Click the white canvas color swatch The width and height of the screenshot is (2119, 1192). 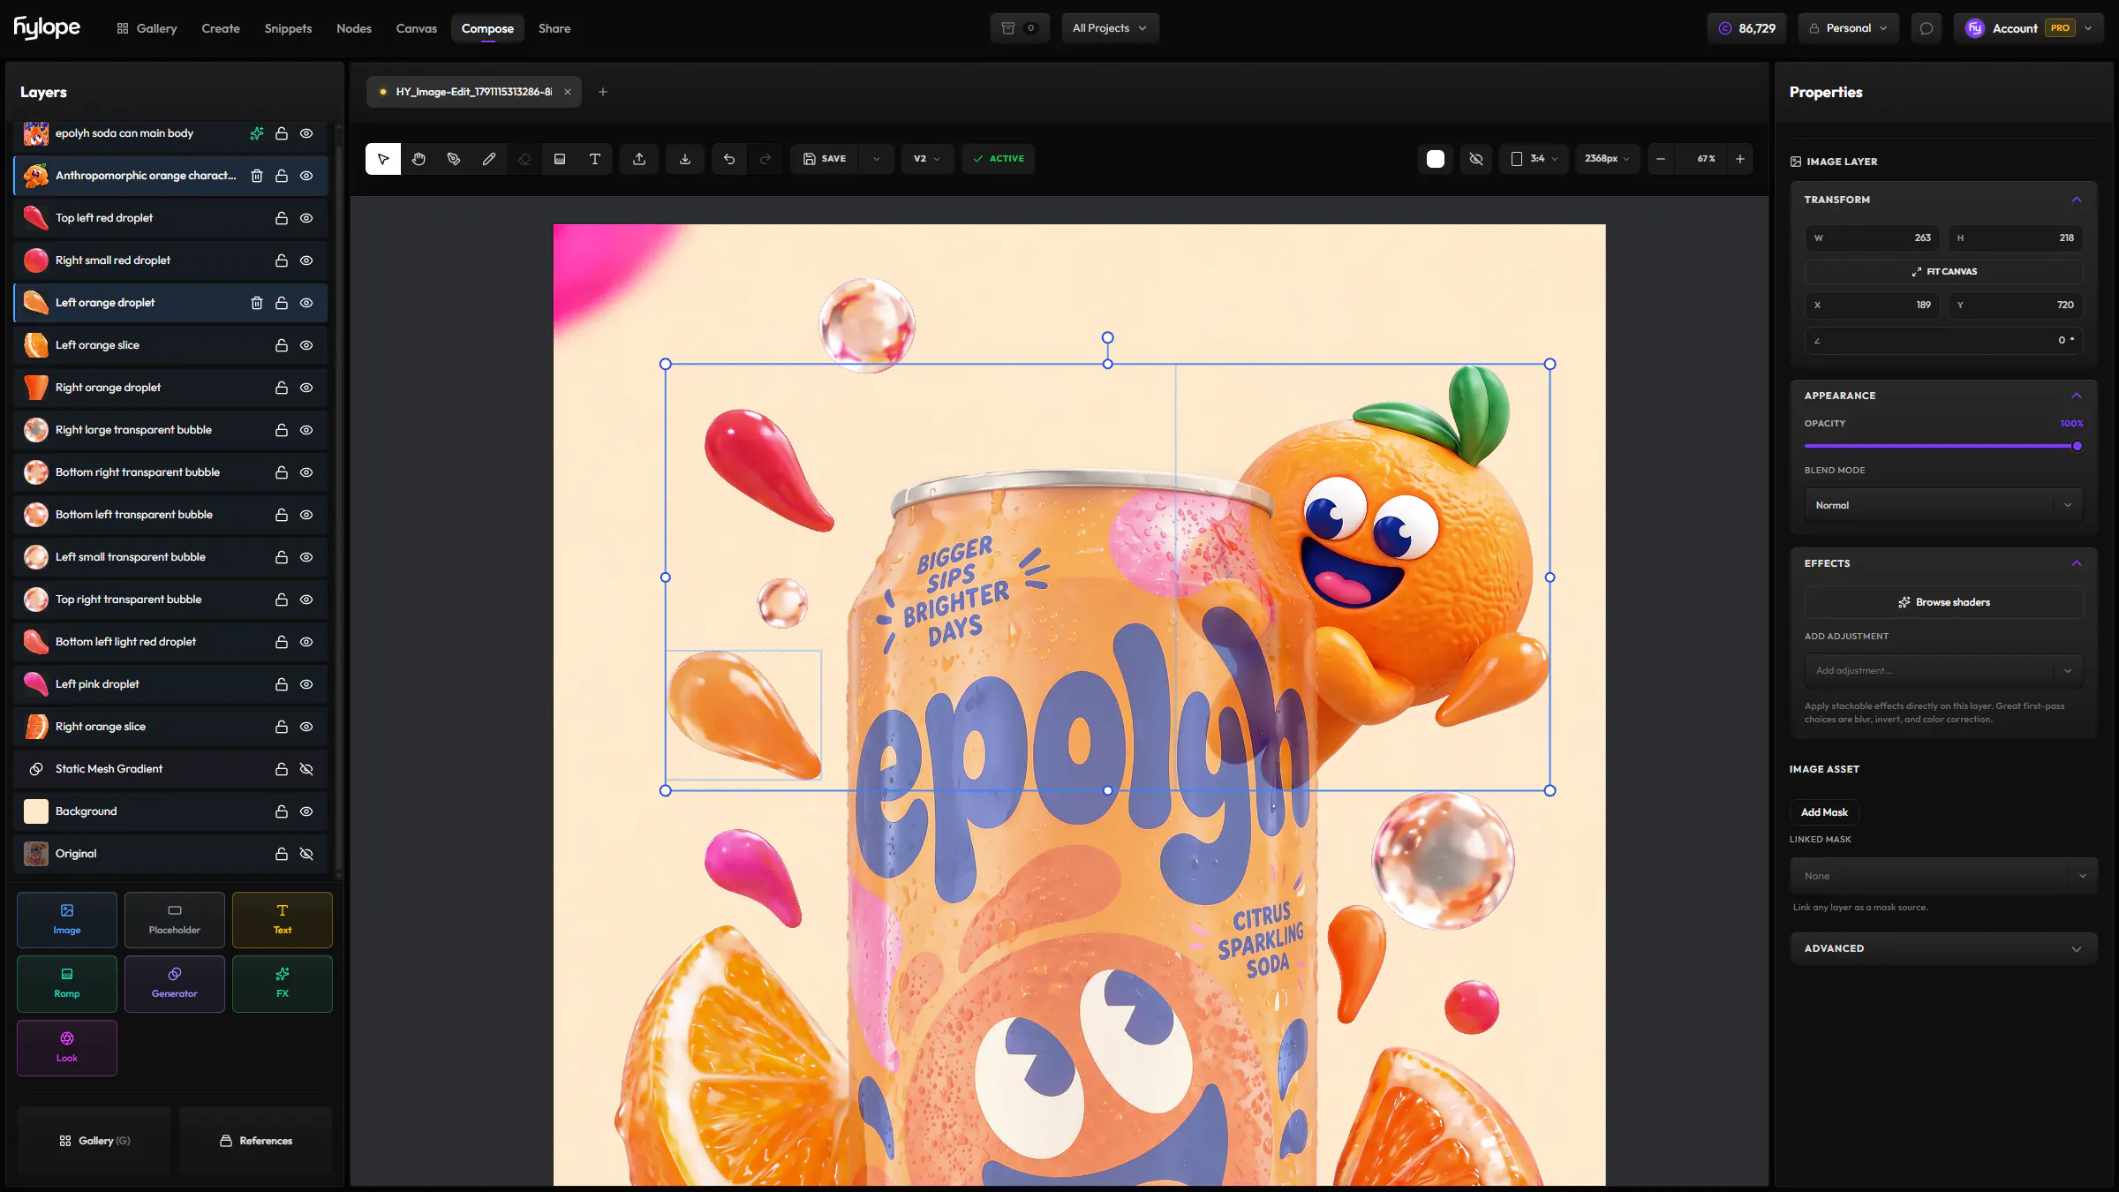click(x=1436, y=159)
